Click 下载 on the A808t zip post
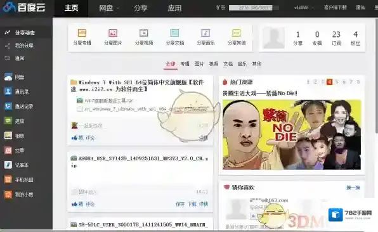 (192, 204)
